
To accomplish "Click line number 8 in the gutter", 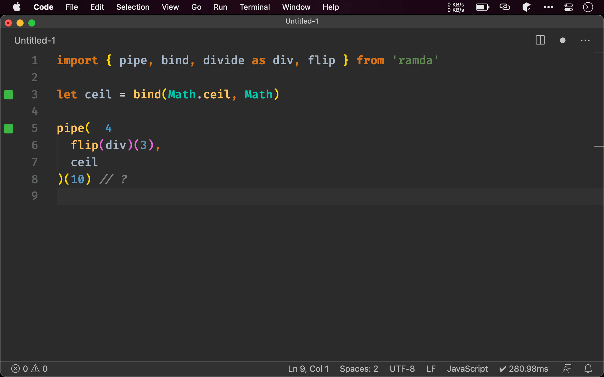I will (35, 179).
